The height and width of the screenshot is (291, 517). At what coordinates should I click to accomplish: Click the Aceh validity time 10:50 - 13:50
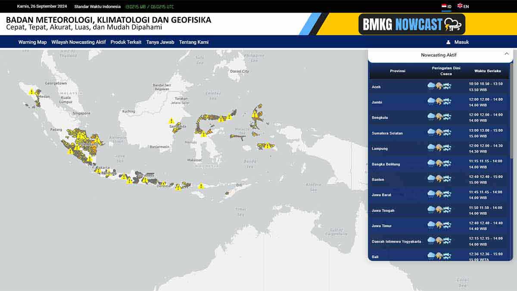click(486, 87)
